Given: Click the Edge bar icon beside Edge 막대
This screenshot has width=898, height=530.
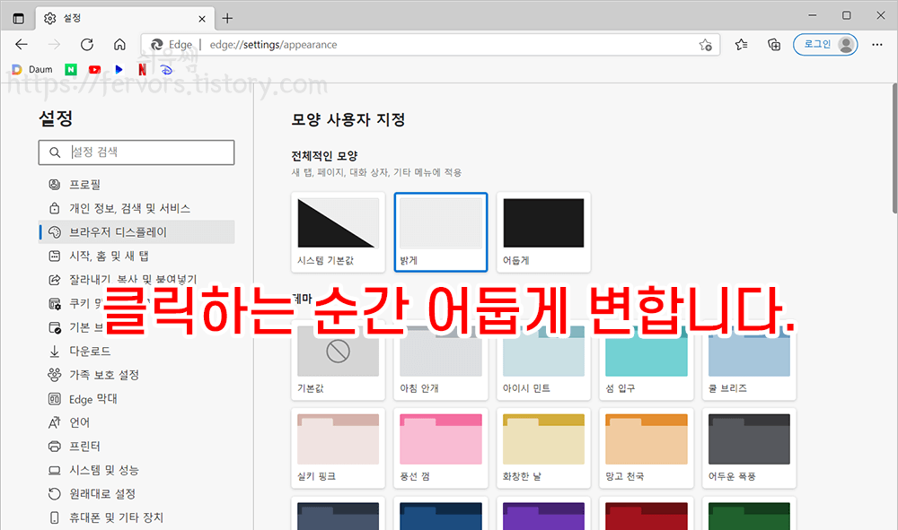Looking at the screenshot, I should tap(55, 398).
